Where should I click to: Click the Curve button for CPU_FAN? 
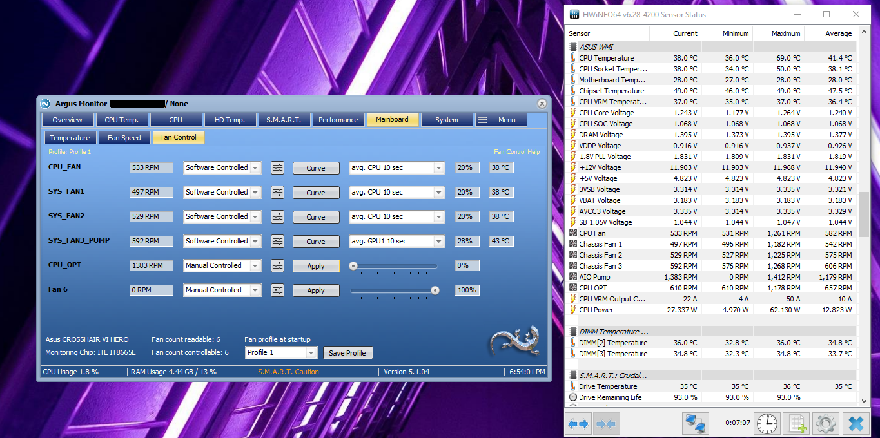316,168
